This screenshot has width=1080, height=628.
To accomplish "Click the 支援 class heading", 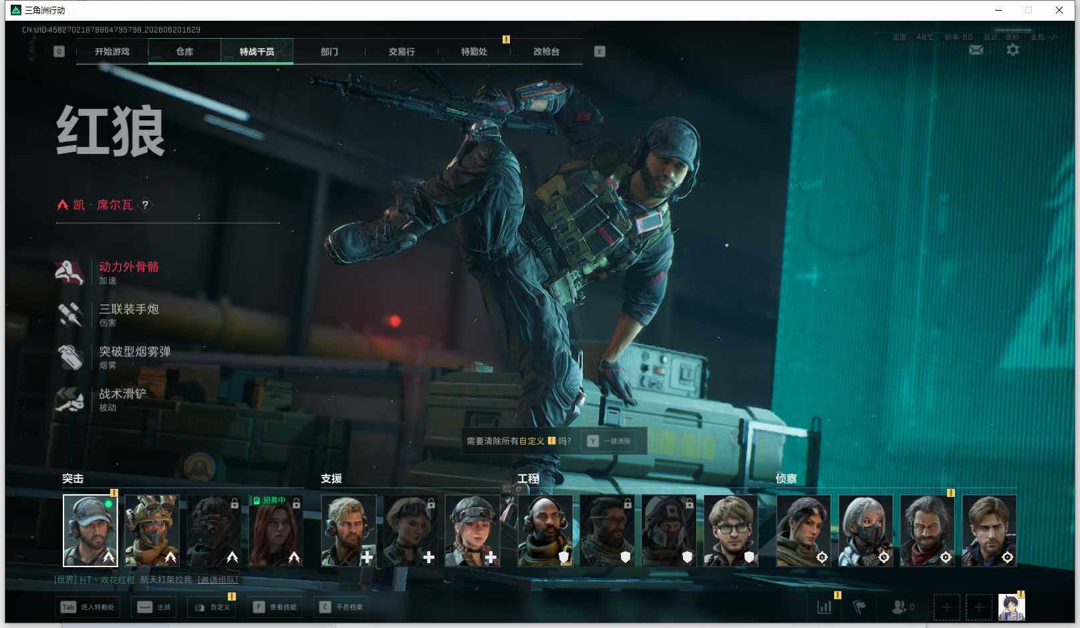I will 331,479.
